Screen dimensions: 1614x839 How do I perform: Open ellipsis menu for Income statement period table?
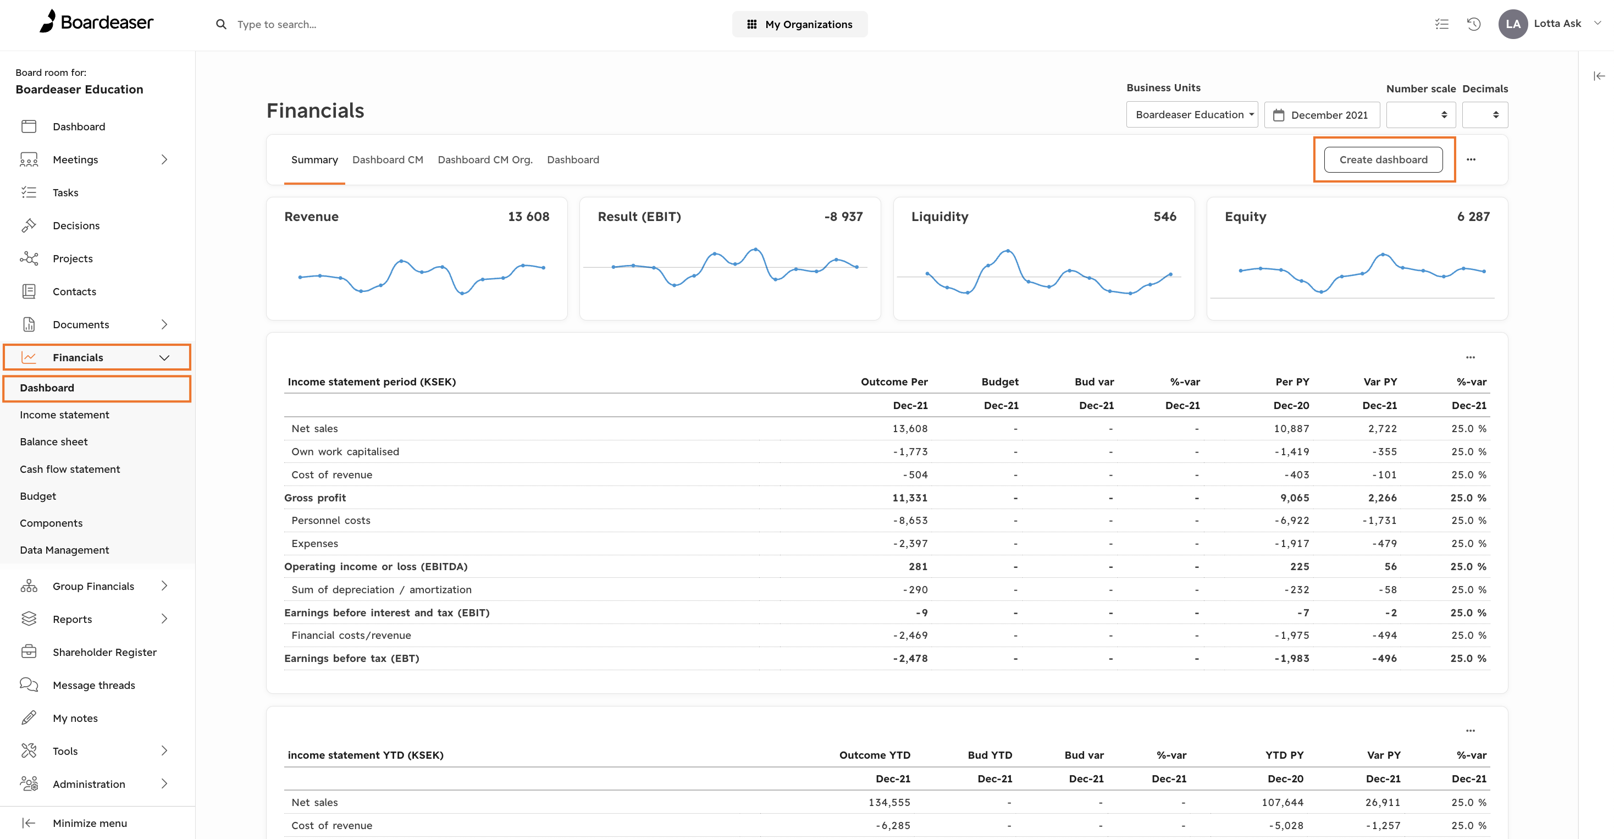(1471, 358)
